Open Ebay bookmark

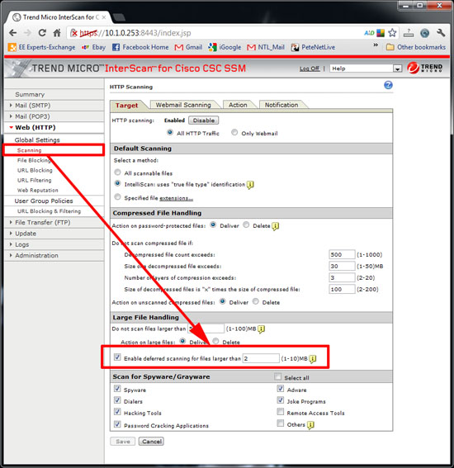(x=93, y=47)
